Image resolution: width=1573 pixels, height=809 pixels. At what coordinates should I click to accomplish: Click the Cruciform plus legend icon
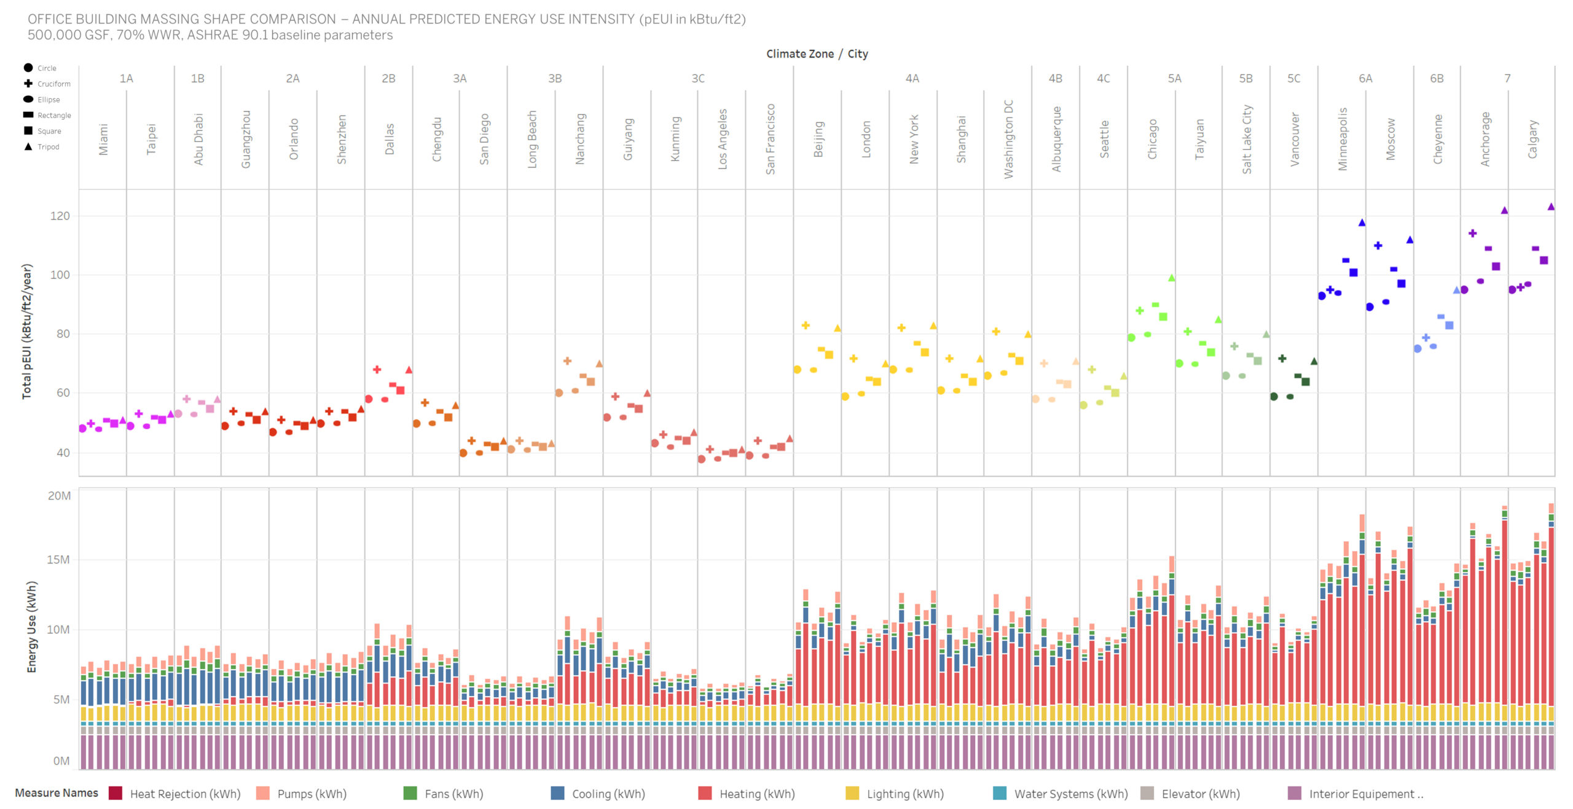click(28, 84)
